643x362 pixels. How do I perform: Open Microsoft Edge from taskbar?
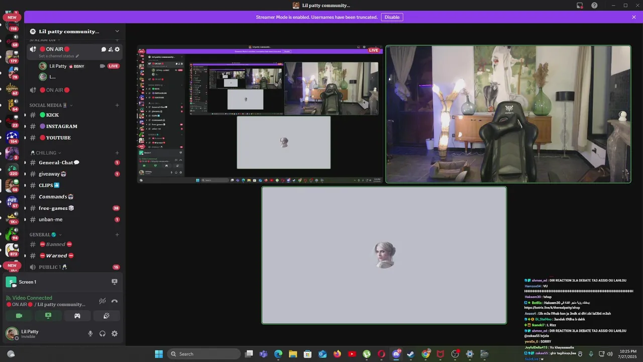(x=278, y=354)
